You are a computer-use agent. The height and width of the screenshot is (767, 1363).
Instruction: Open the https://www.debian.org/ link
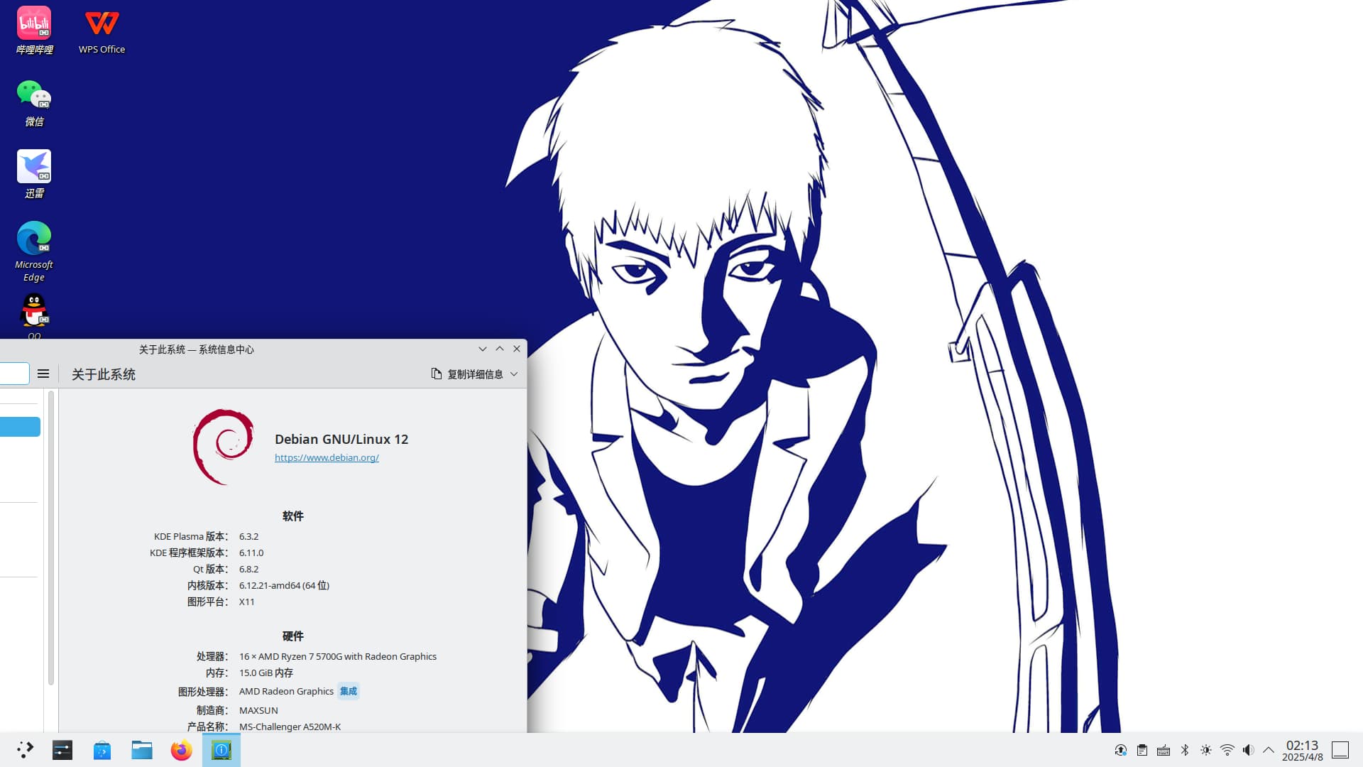(327, 458)
